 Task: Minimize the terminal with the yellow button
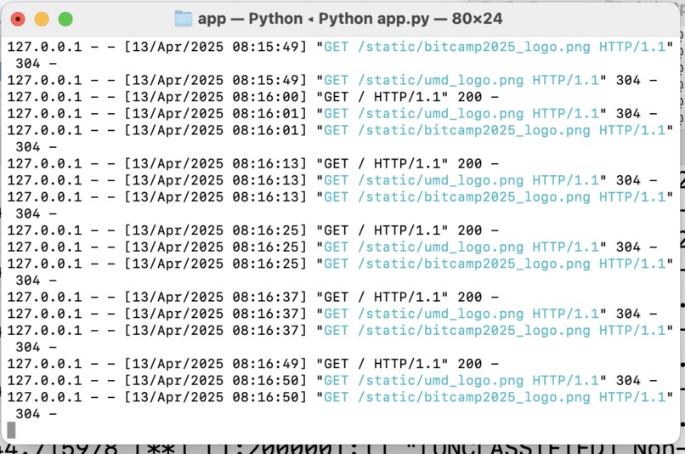click(x=42, y=20)
